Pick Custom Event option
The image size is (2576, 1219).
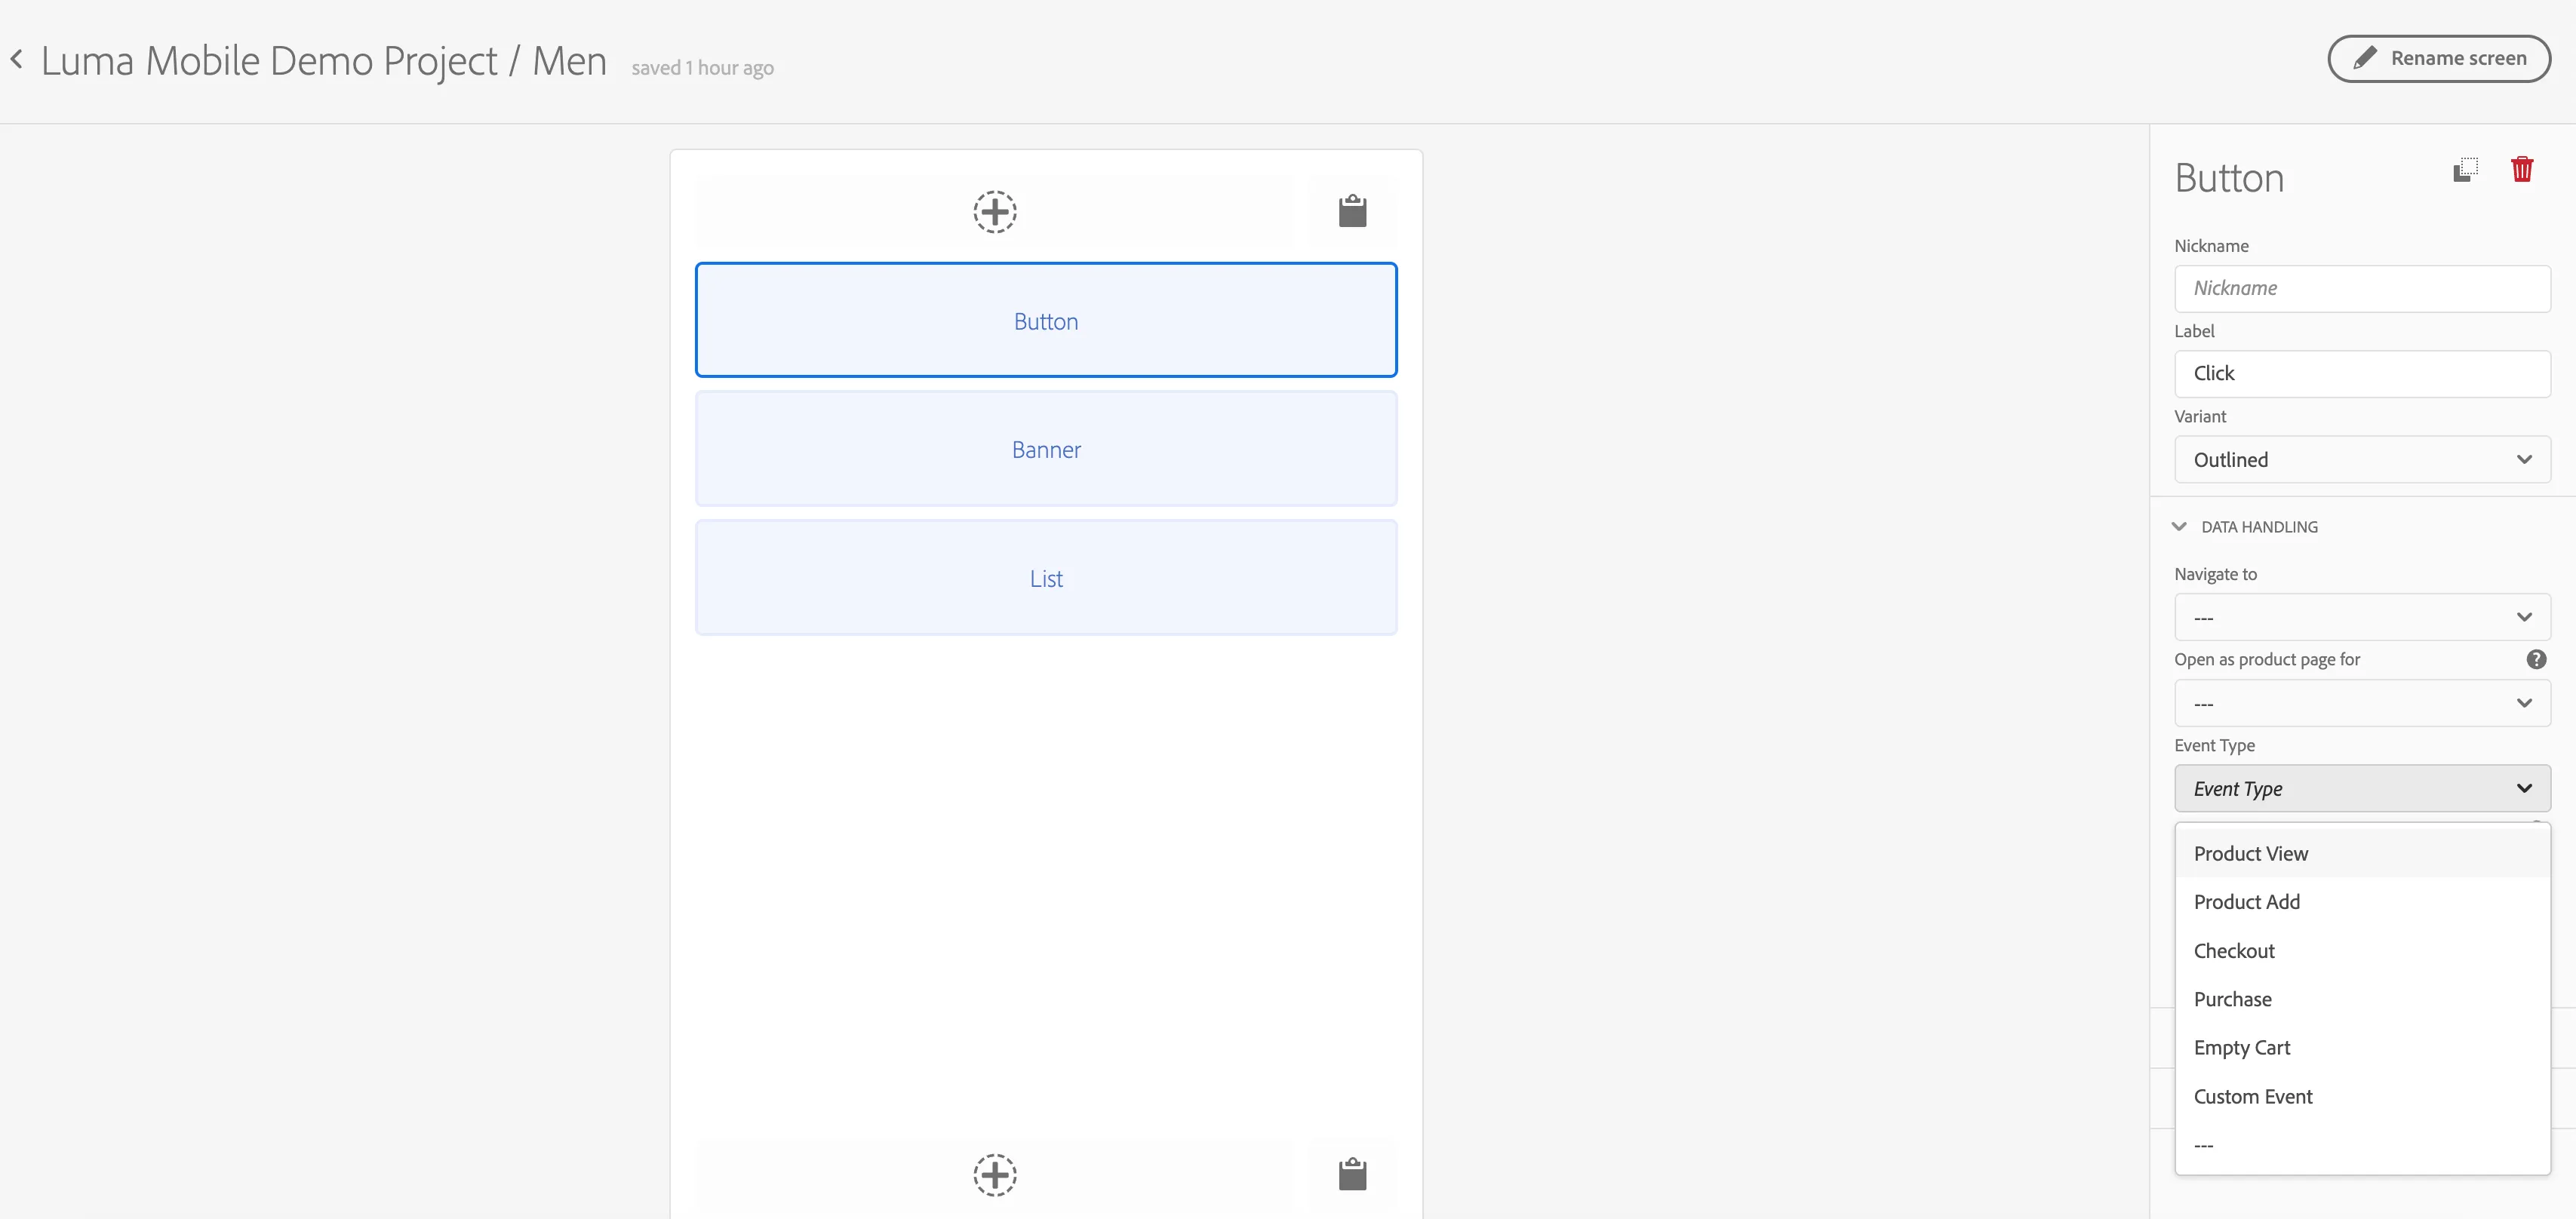point(2362,1097)
